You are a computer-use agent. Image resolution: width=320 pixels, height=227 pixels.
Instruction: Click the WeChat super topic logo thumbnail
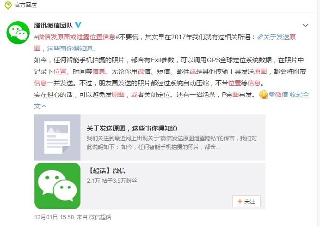(57, 186)
